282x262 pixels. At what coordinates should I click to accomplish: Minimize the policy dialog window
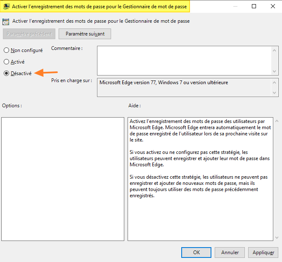(x=235, y=6)
